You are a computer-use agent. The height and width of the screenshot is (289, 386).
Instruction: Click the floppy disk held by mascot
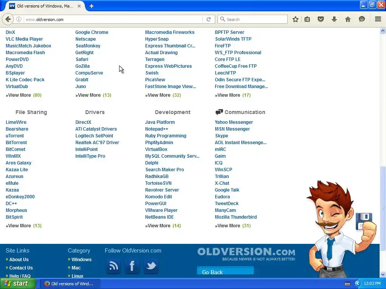[x=364, y=221]
